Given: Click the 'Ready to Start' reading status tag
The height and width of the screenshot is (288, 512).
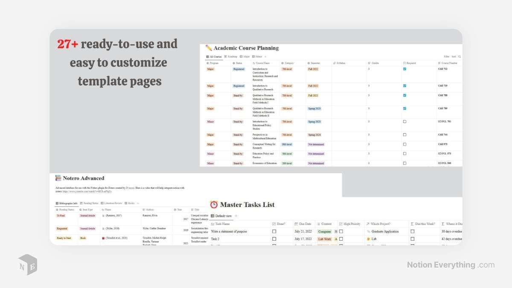Looking at the screenshot, I should tap(64, 238).
